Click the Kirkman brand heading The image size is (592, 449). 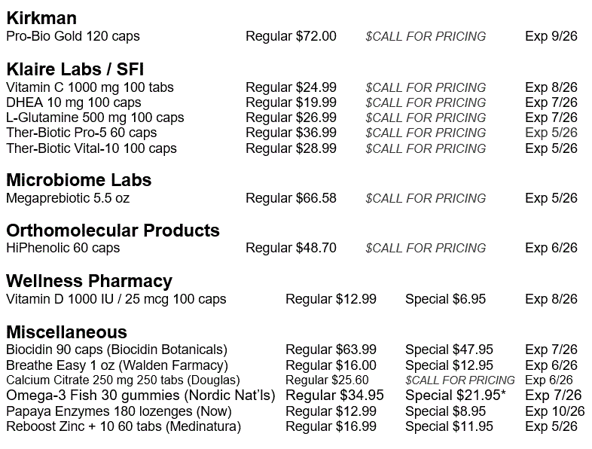tap(41, 19)
